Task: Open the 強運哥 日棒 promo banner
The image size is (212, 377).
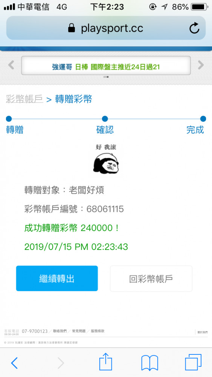Action: click(106, 66)
